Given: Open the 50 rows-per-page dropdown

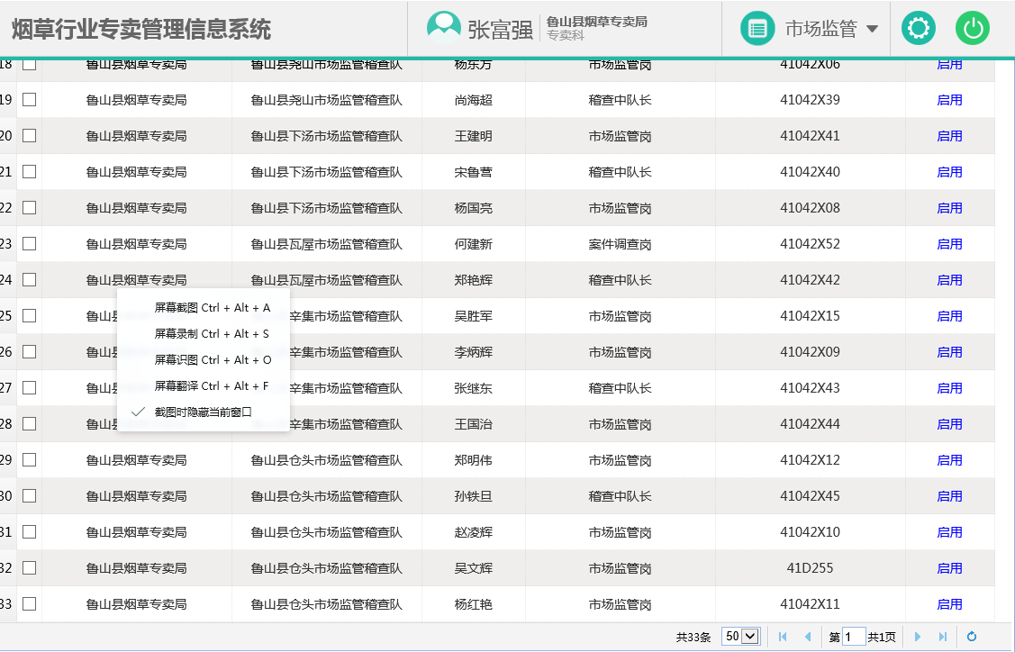Looking at the screenshot, I should (741, 637).
